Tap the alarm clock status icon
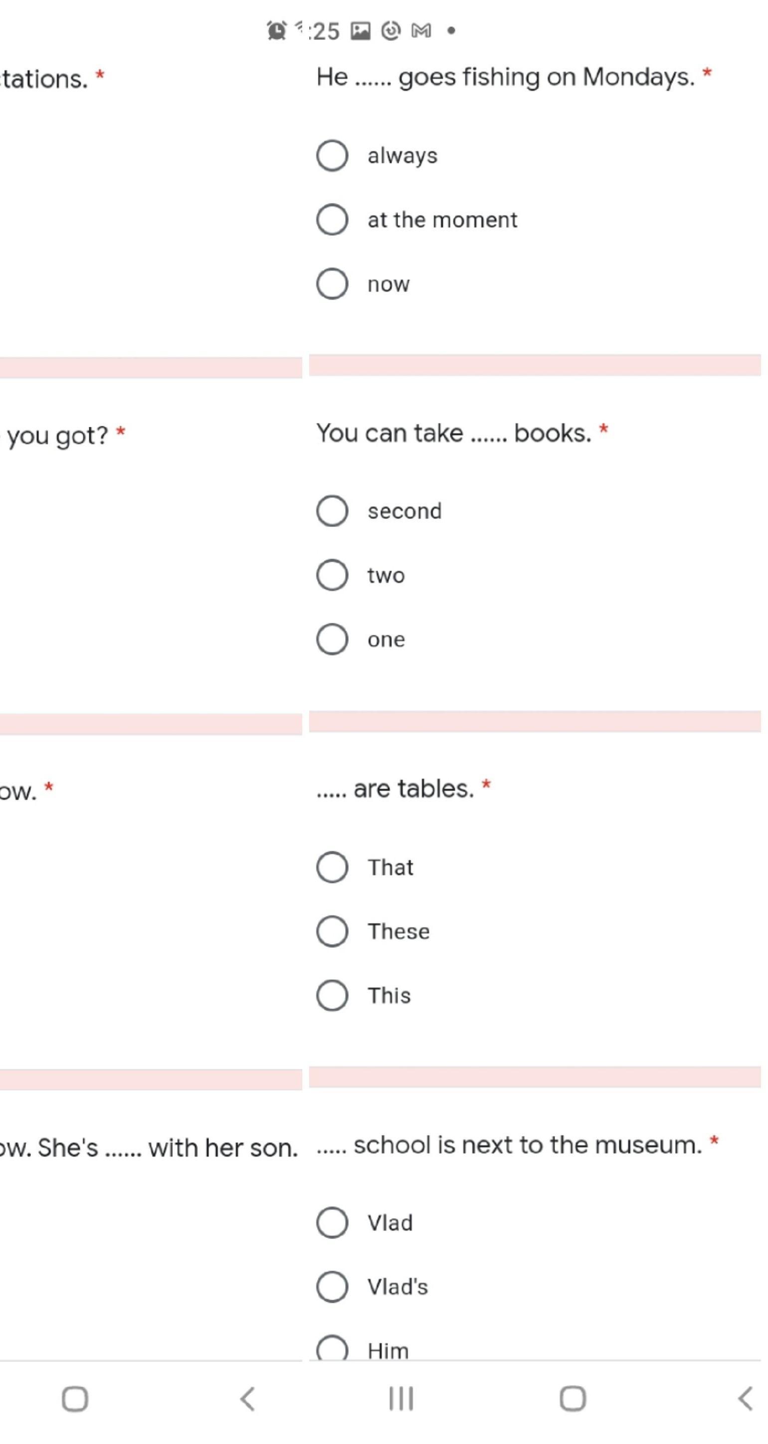This screenshot has width=768, height=1444. [x=276, y=30]
